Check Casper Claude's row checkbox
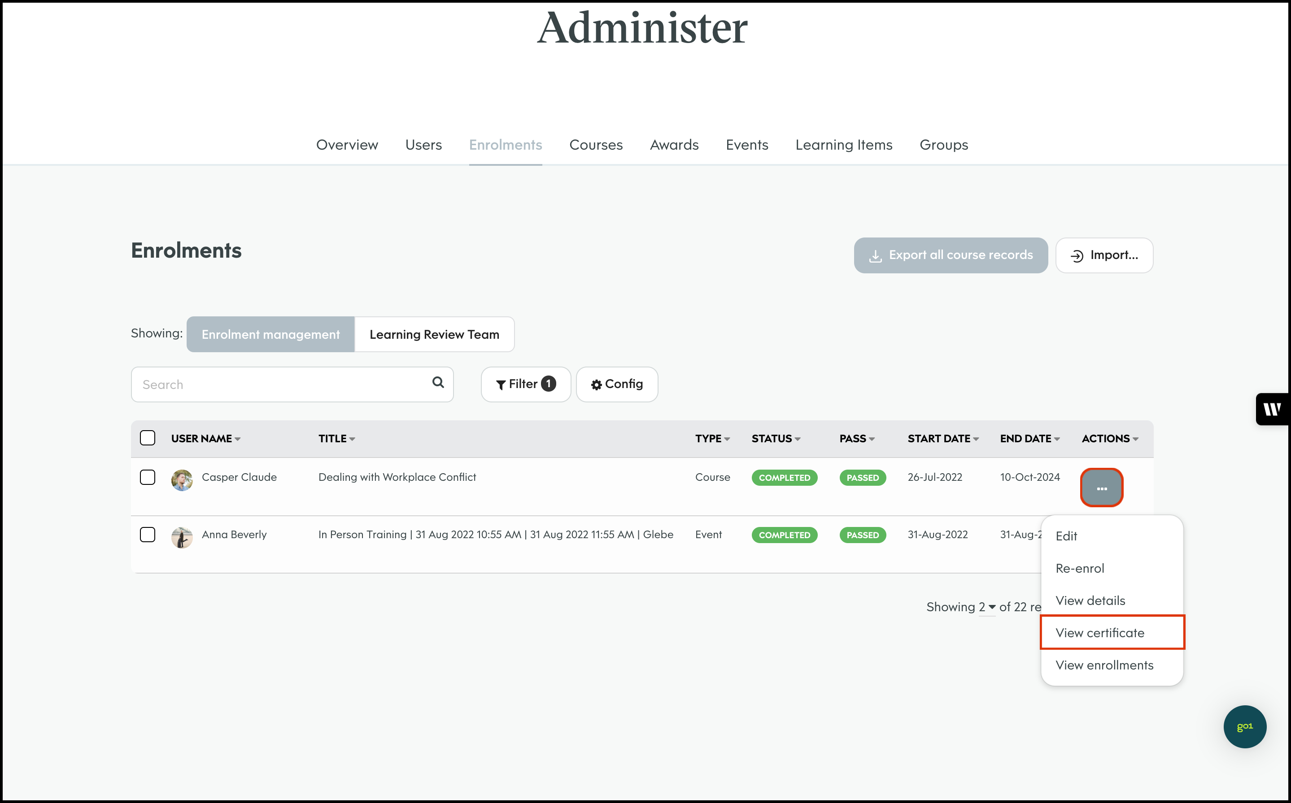 pyautogui.click(x=147, y=477)
